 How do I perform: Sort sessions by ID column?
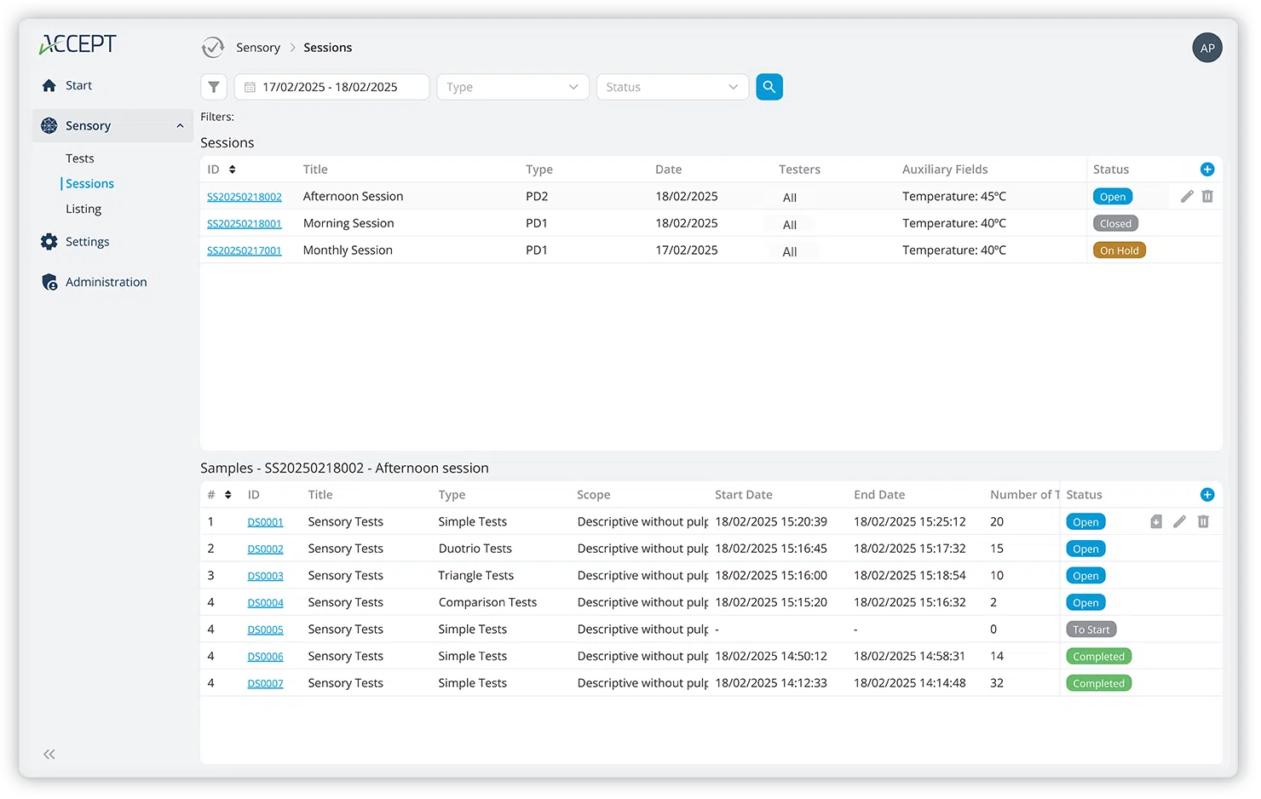(232, 170)
